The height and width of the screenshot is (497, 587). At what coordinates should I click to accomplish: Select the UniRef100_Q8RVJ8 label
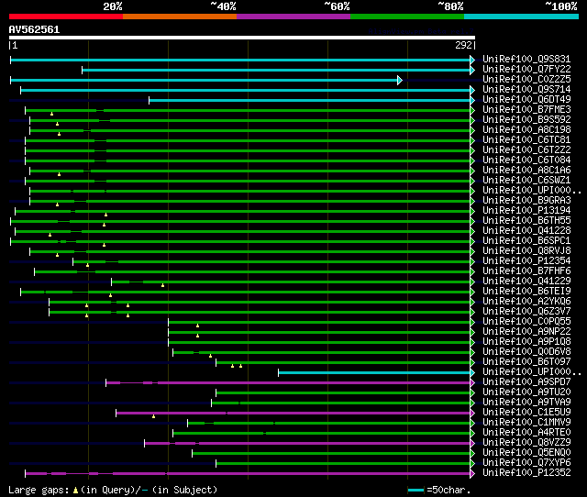click(526, 250)
